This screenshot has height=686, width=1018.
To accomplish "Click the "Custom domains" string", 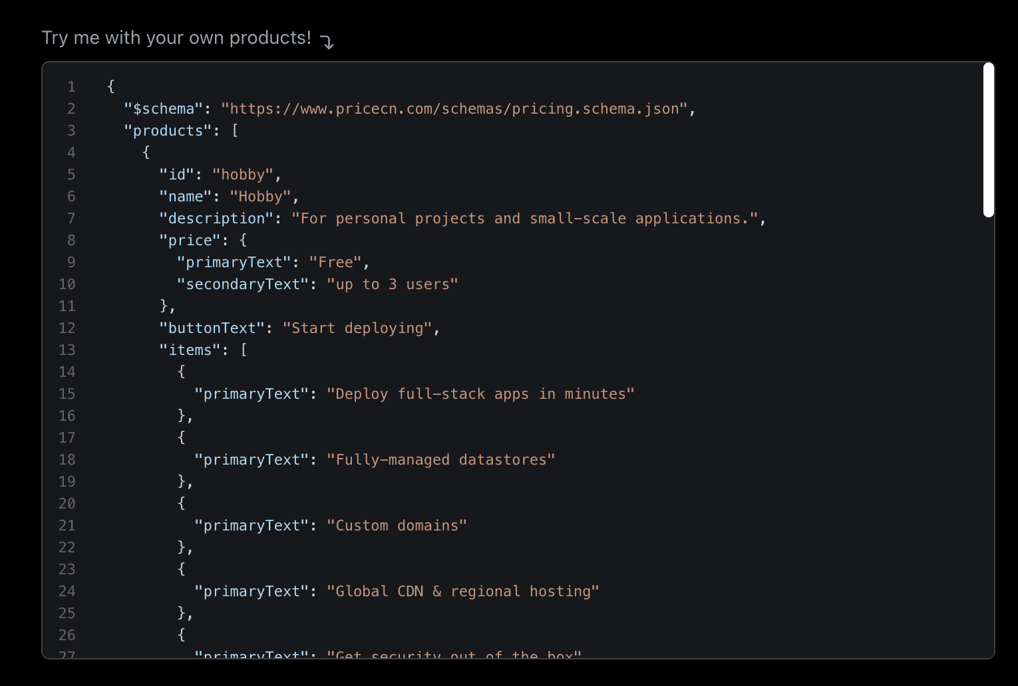I will [x=397, y=526].
